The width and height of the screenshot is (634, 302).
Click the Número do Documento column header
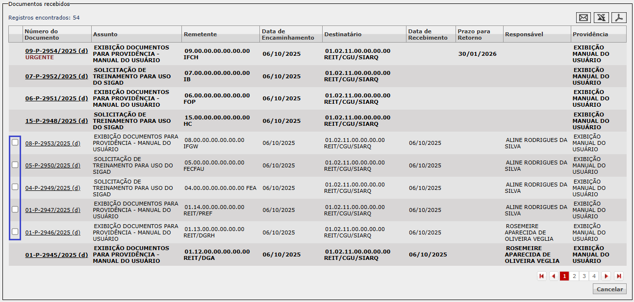pos(41,34)
